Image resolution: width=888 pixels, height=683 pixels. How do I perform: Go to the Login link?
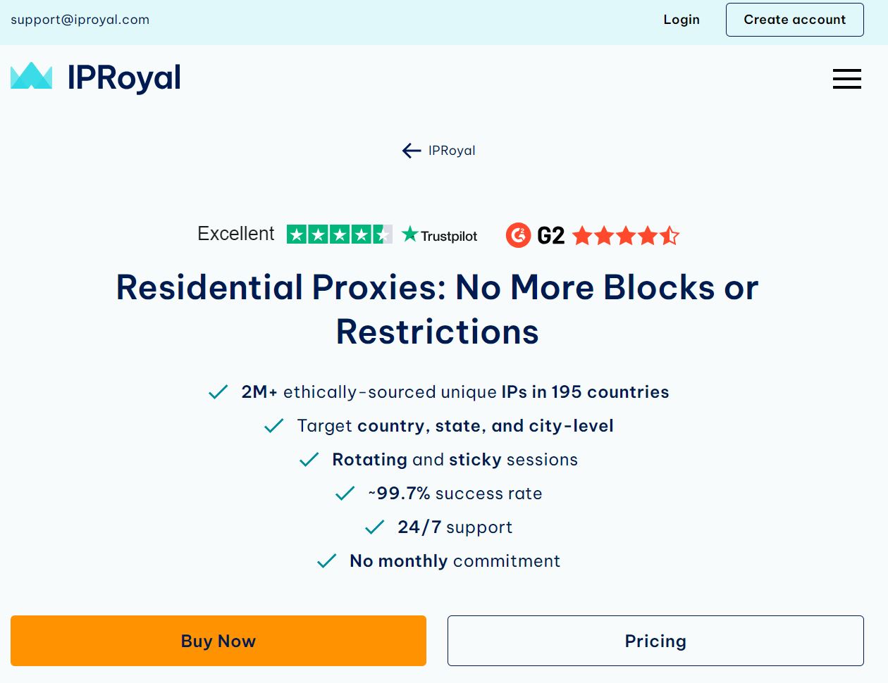[682, 20]
